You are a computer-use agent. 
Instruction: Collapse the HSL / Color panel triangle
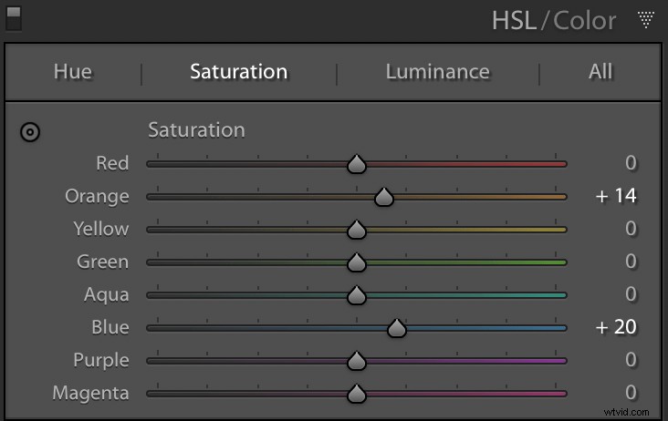coord(646,19)
